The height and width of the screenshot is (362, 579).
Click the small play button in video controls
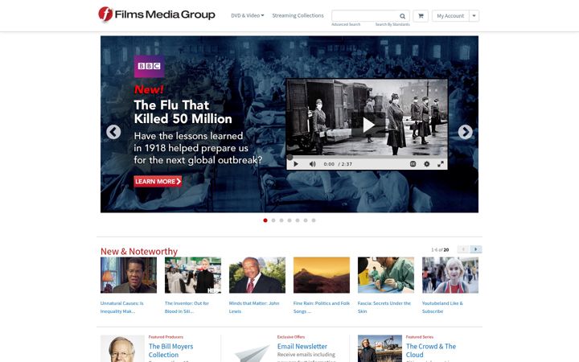tap(296, 164)
